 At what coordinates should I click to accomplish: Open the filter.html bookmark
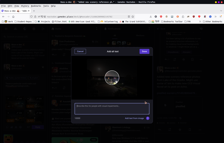click(59, 22)
